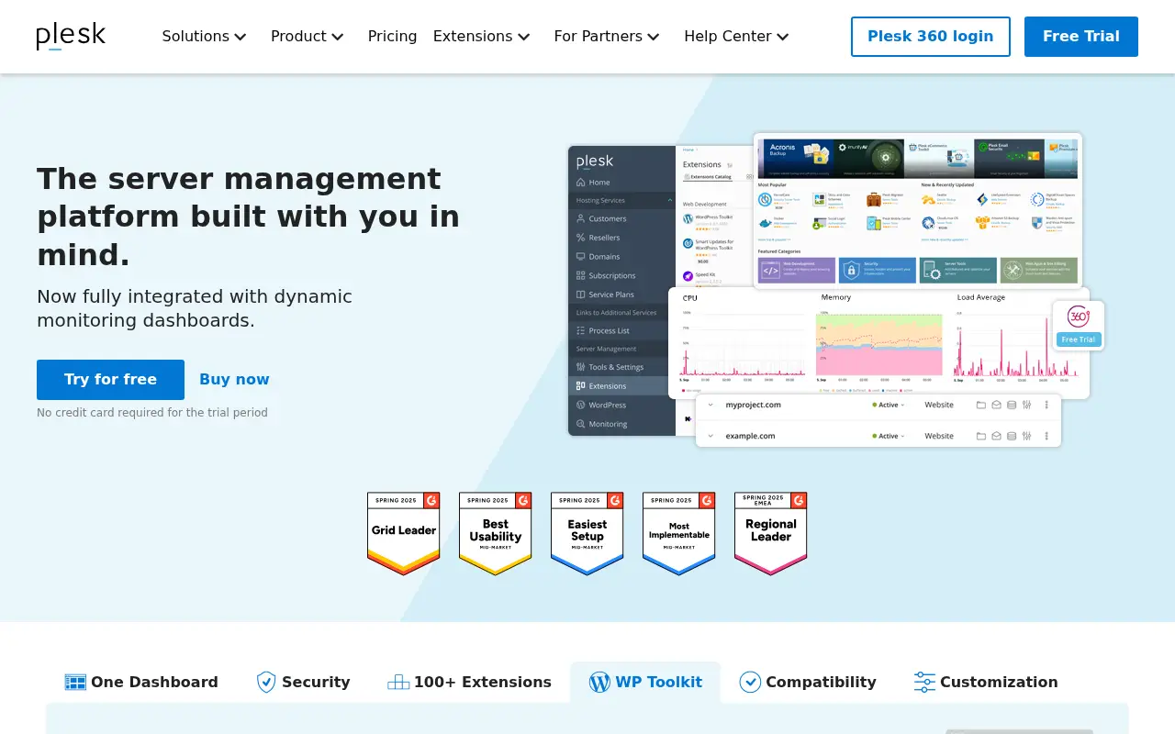Click the Easiest Setup G2 badge
This screenshot has height=734, width=1175.
[x=587, y=533]
